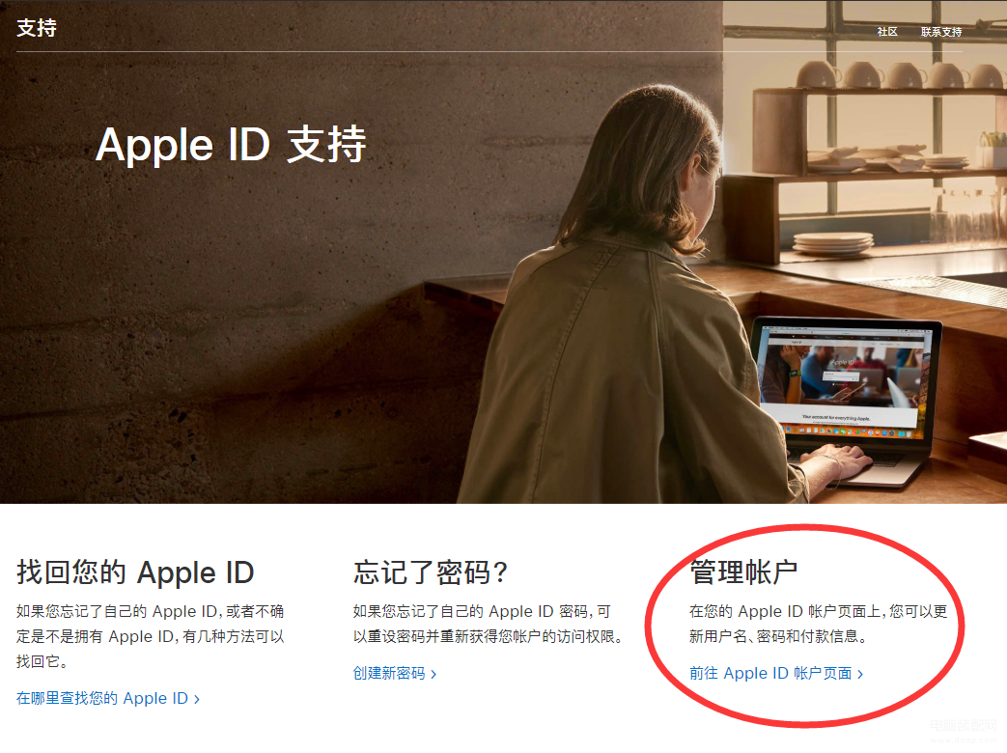Open the 联系支持 navigation item

click(x=940, y=32)
